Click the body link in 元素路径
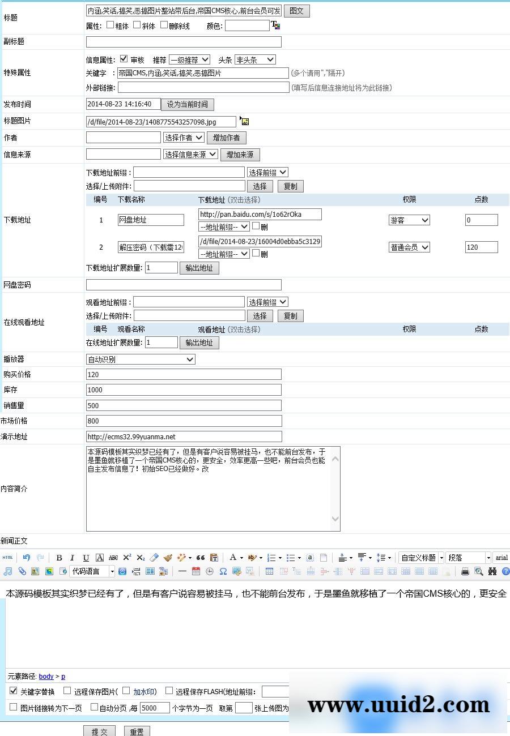510x736 pixels. 46,676
